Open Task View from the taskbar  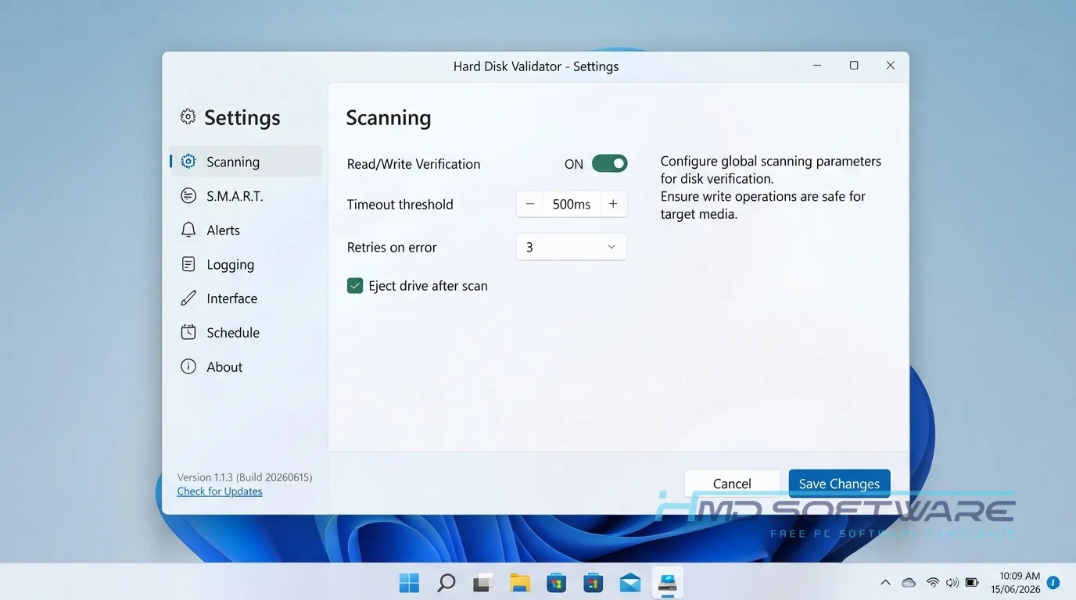[482, 583]
